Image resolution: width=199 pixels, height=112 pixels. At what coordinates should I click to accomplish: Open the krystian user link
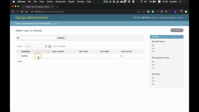click(24, 56)
